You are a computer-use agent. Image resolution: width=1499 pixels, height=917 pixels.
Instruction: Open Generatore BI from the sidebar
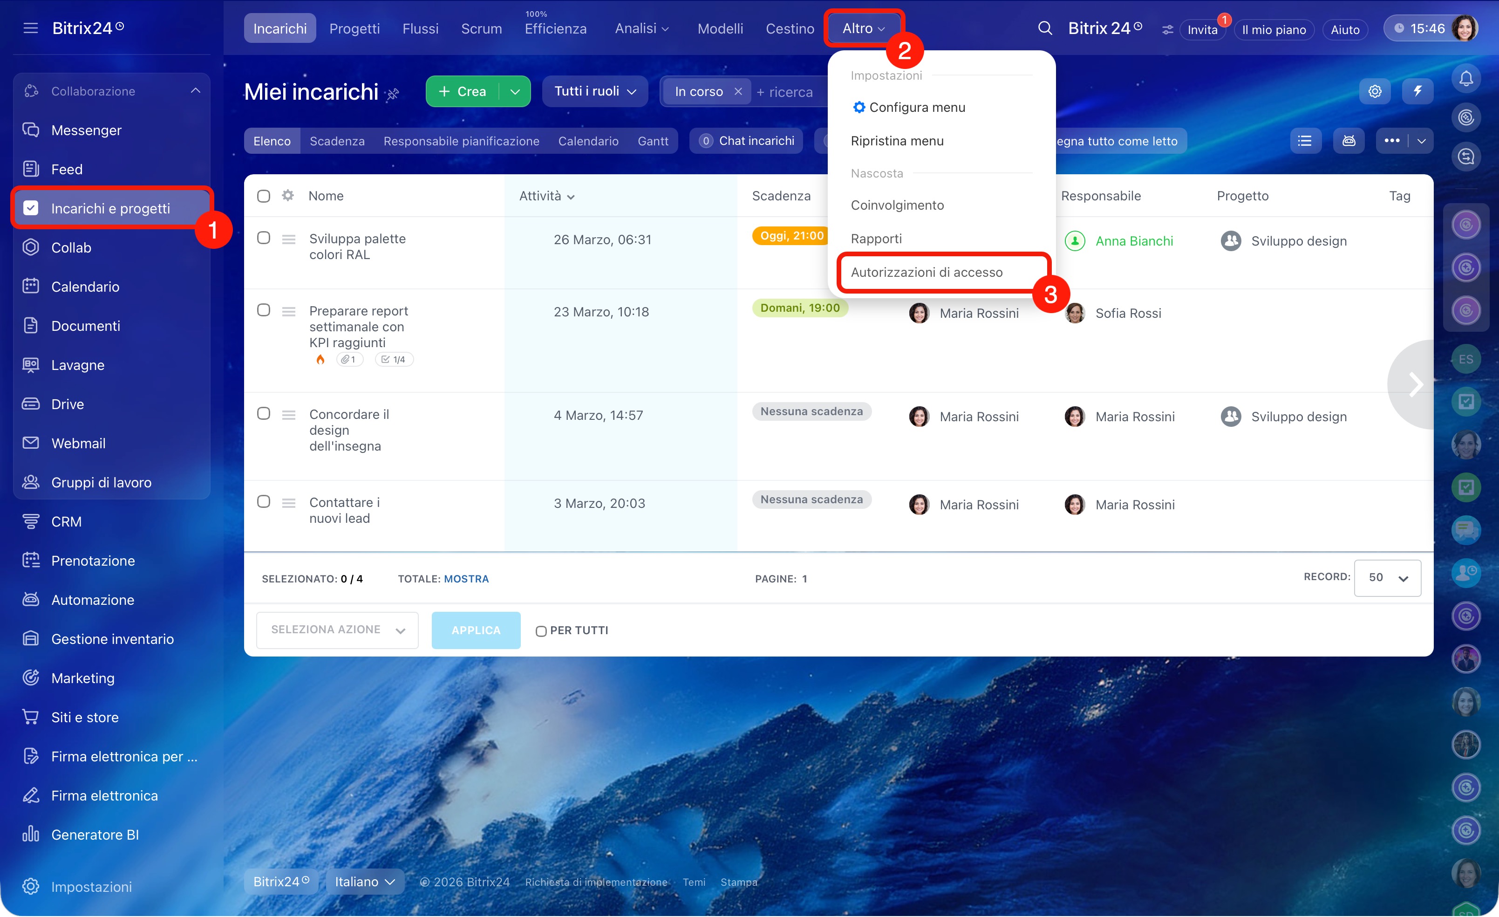pyautogui.click(x=95, y=834)
